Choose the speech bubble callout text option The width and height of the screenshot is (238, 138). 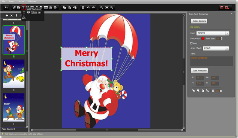(28, 13)
